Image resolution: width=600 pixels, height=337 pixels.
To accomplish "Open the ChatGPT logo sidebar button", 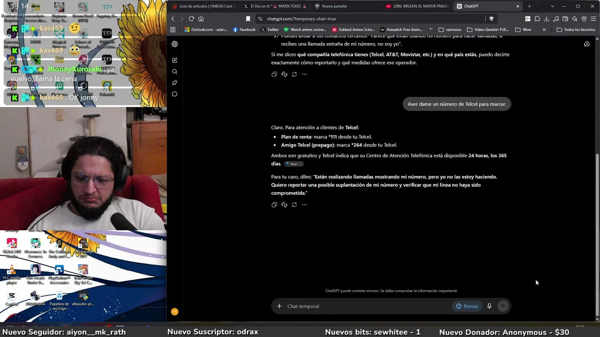I will (174, 44).
